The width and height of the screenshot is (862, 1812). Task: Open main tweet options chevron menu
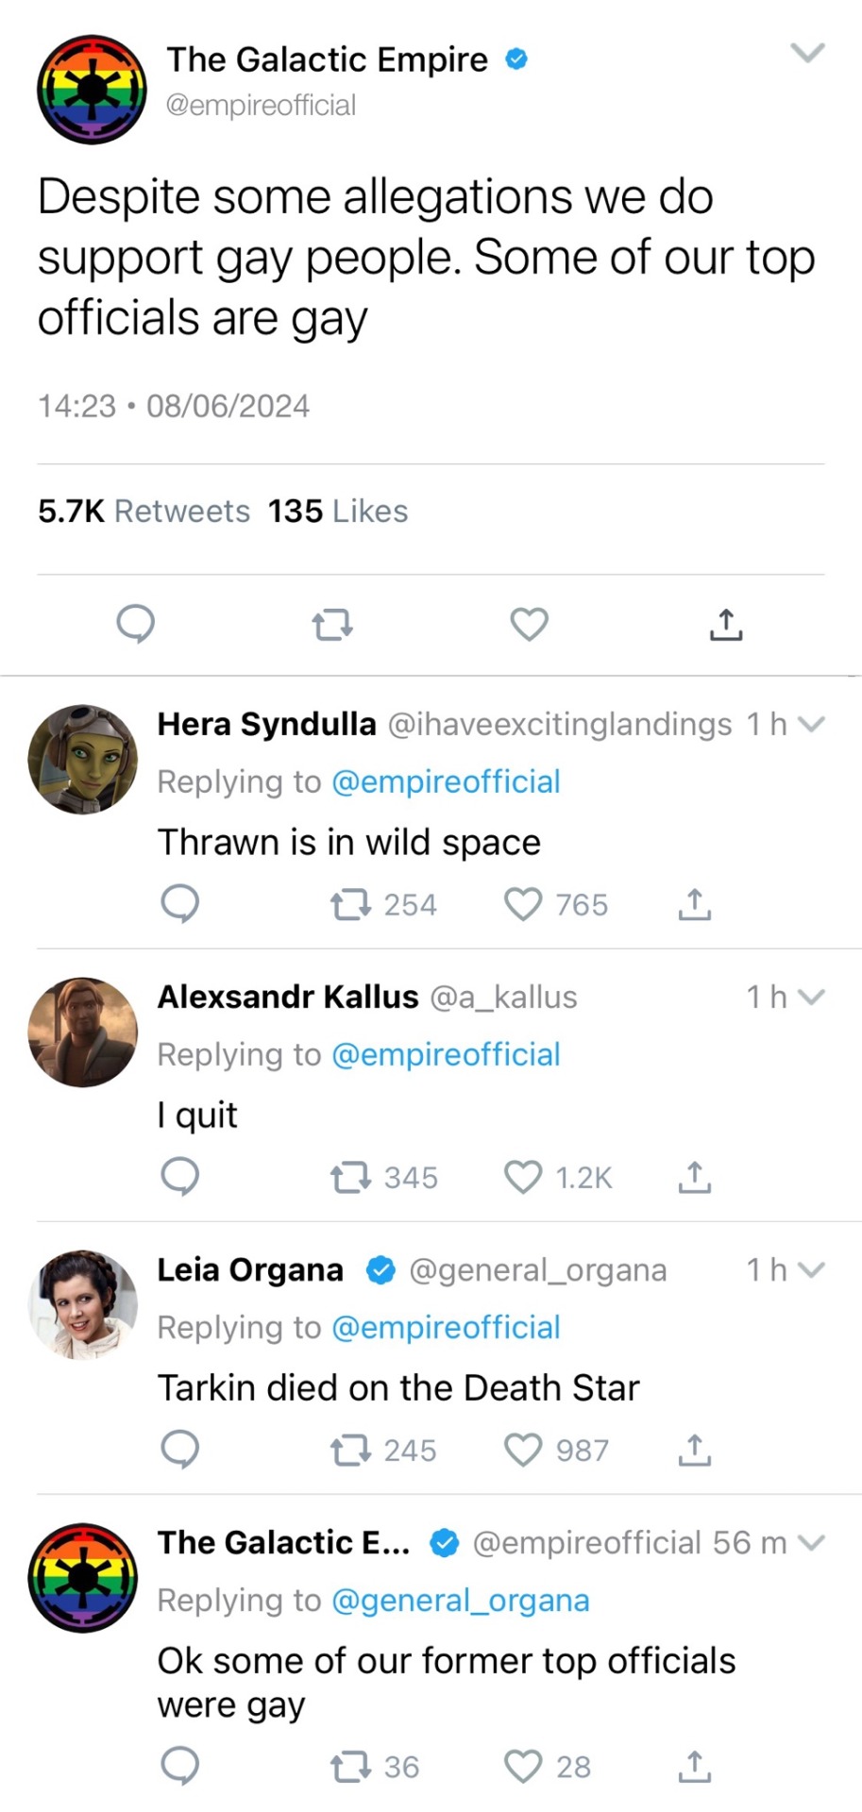coord(807,53)
